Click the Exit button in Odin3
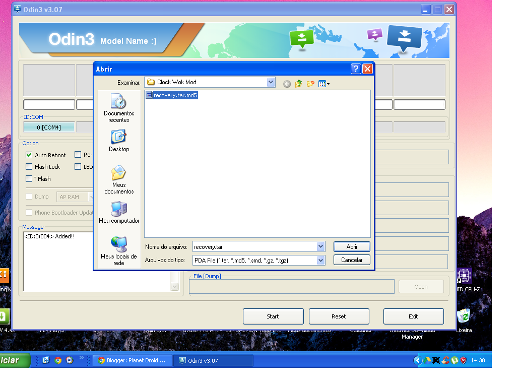Screen dimensions: 516x387 (x=413, y=316)
